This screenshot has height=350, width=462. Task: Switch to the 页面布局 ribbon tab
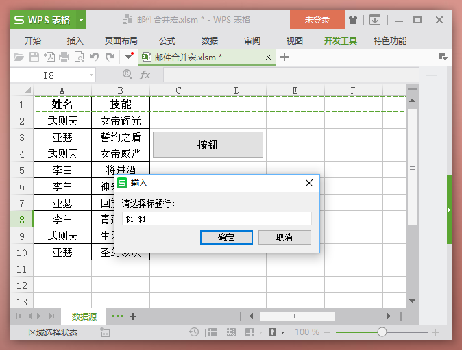coord(121,40)
